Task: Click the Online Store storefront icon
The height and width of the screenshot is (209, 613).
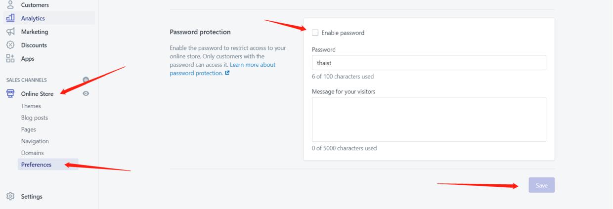Action: click(x=10, y=93)
